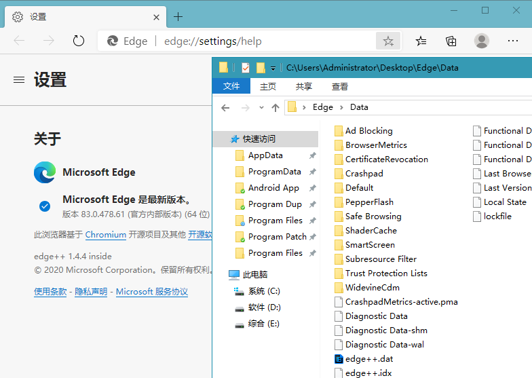Select the PepperFlash folder

[x=364, y=202]
